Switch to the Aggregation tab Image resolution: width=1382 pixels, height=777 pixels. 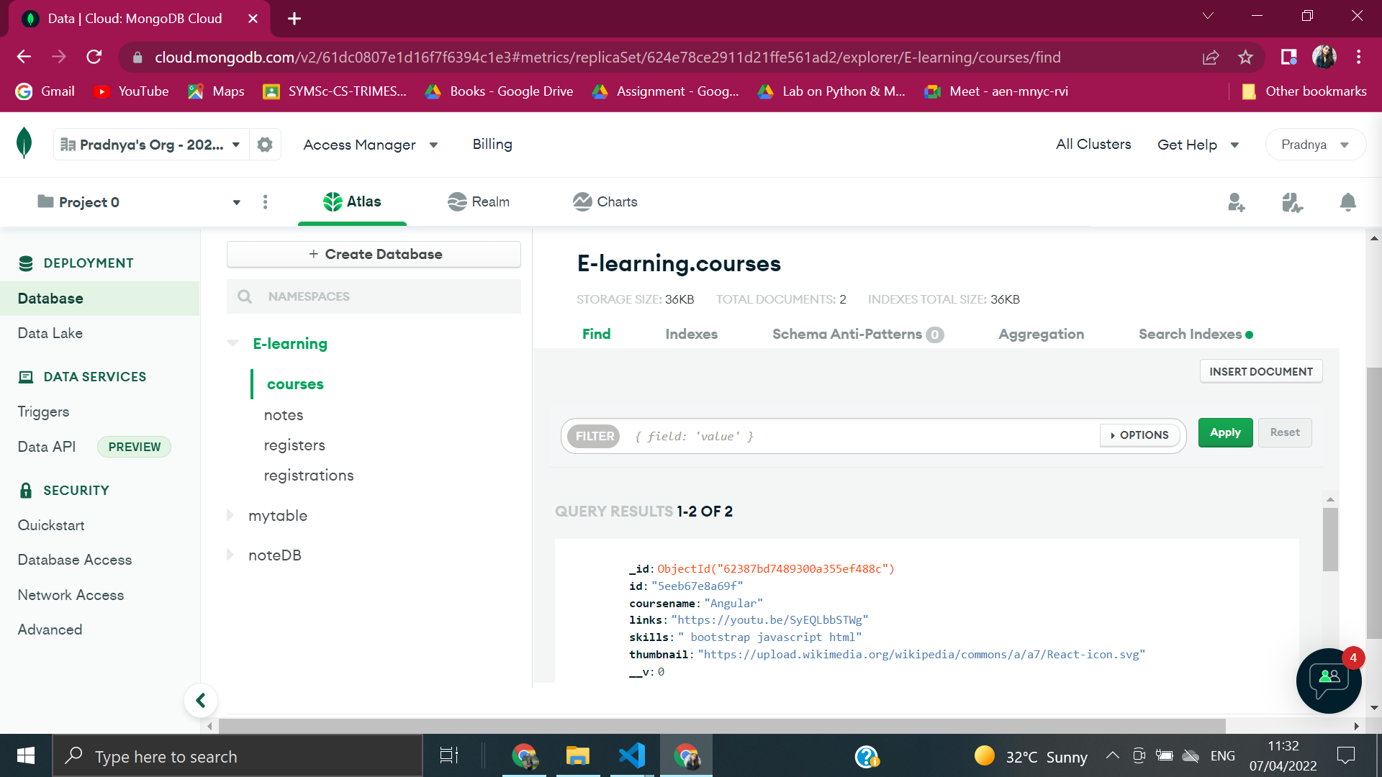(1041, 334)
